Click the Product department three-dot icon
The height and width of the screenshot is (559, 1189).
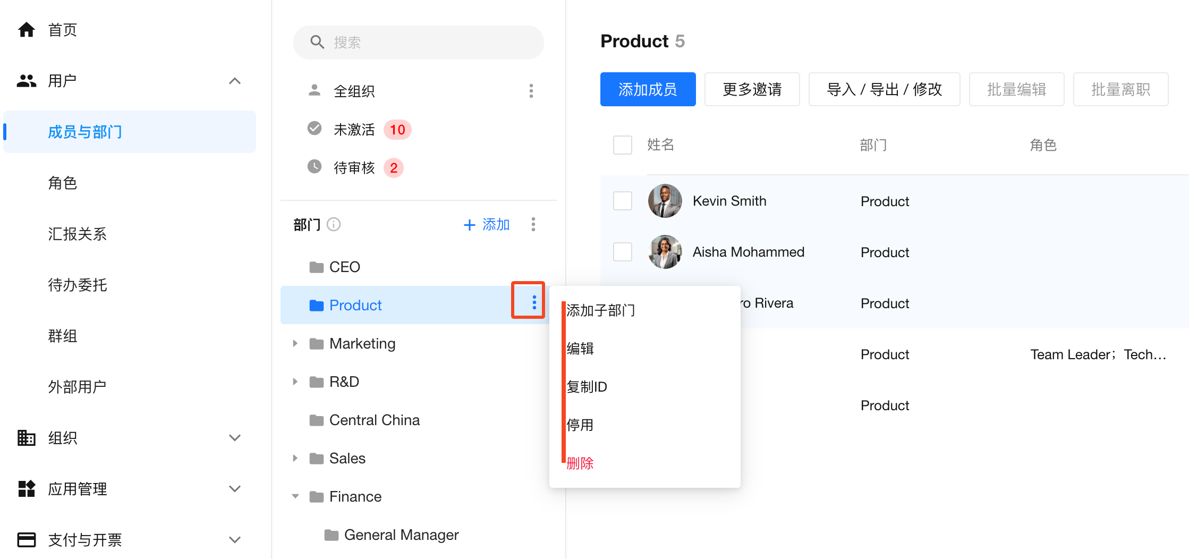click(534, 302)
